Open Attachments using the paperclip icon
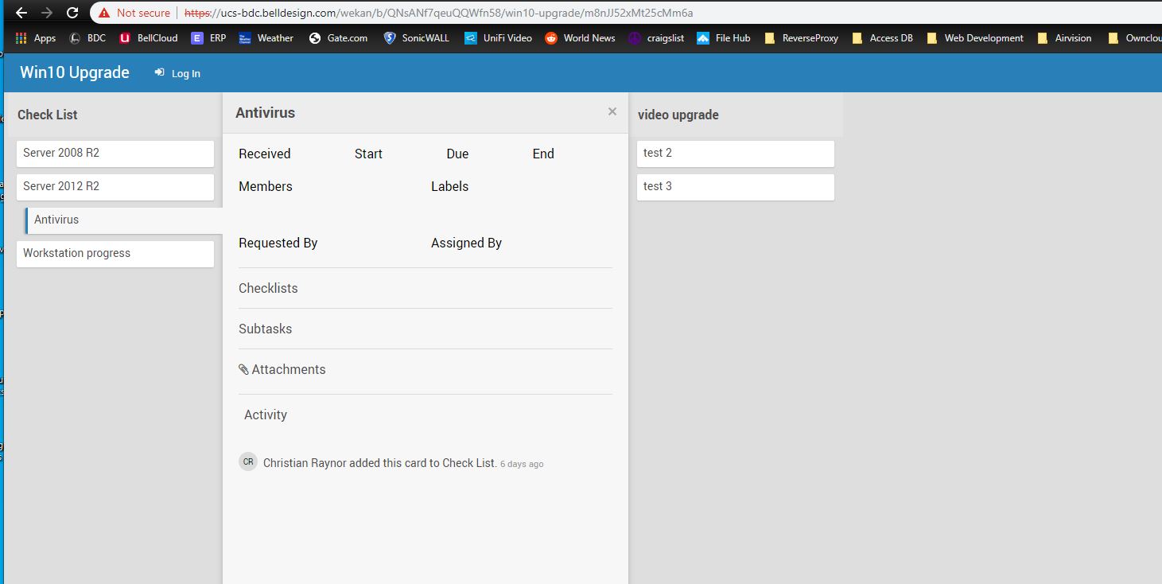 (243, 369)
